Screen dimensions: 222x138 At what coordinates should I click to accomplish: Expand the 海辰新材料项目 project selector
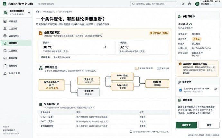29,13
